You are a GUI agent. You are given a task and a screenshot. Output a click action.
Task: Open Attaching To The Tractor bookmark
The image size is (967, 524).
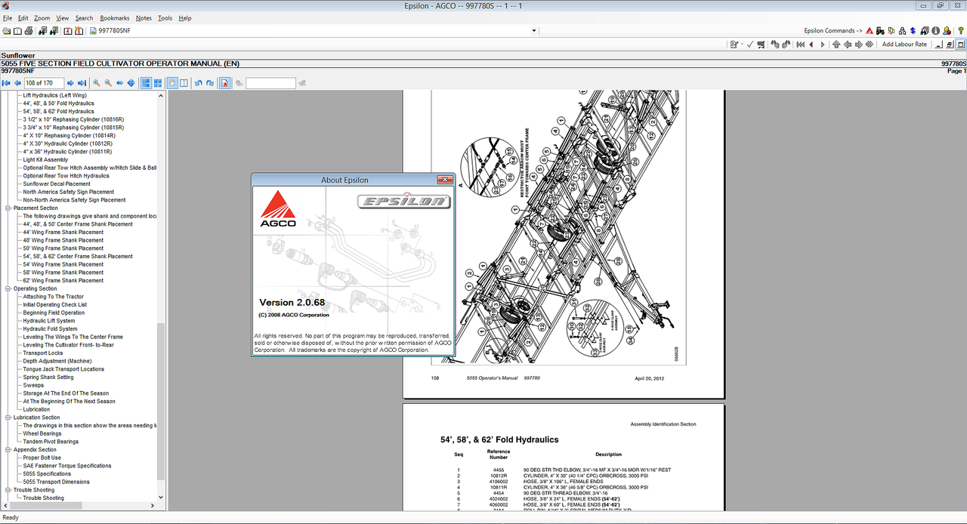54,297
